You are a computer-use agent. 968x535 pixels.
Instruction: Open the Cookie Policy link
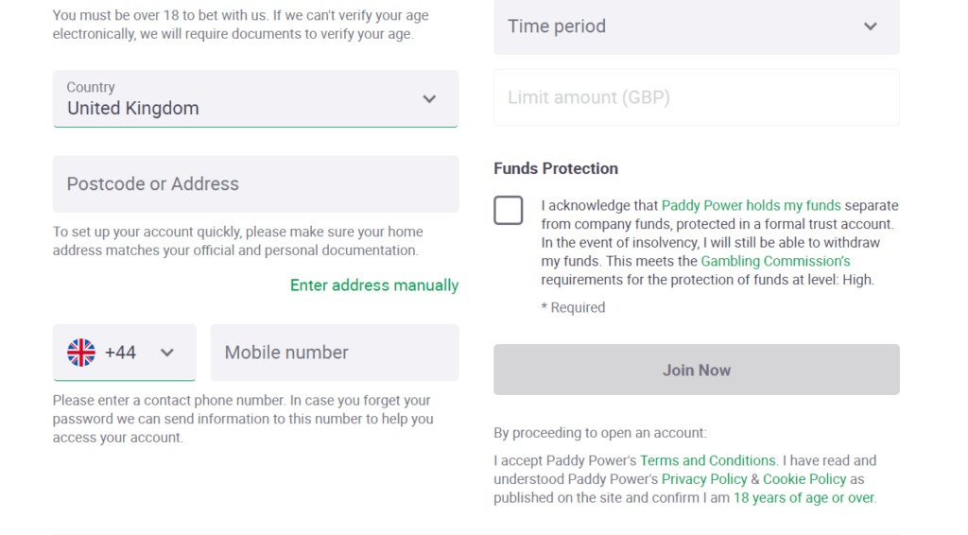click(x=804, y=479)
